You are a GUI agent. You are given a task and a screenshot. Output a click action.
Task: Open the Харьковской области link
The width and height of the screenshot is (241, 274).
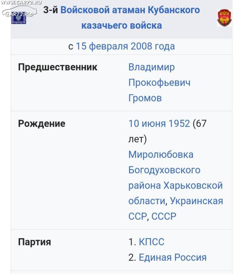pyautogui.click(x=176, y=193)
